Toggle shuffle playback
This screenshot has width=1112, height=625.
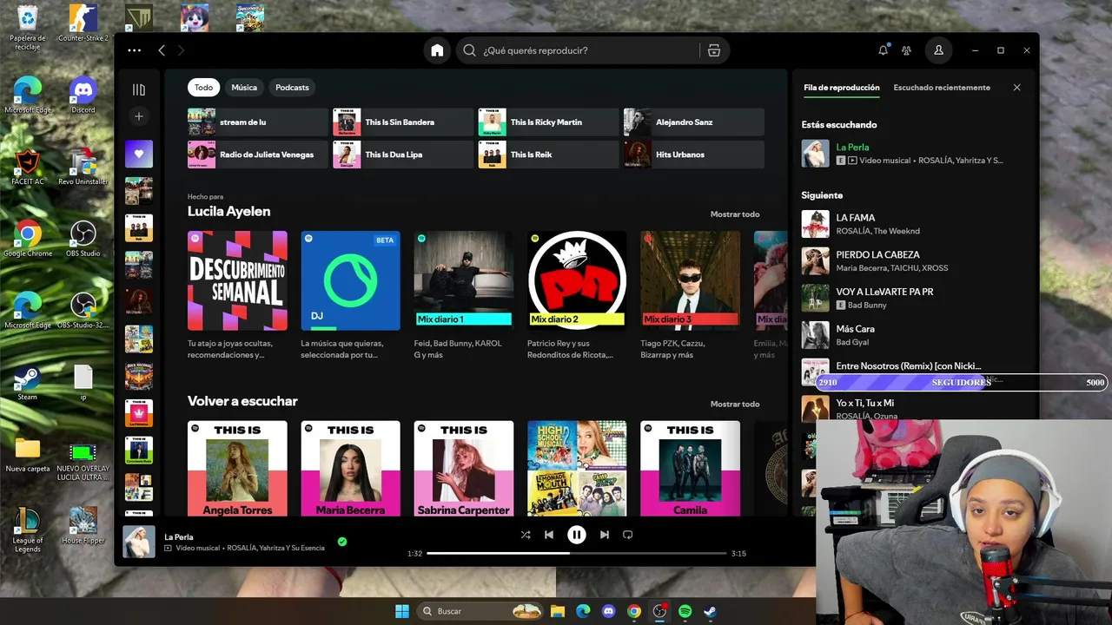(x=526, y=535)
